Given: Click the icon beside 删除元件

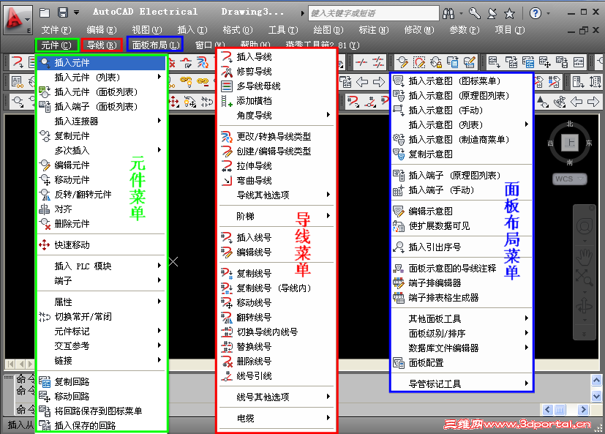Looking at the screenshot, I should (x=45, y=224).
